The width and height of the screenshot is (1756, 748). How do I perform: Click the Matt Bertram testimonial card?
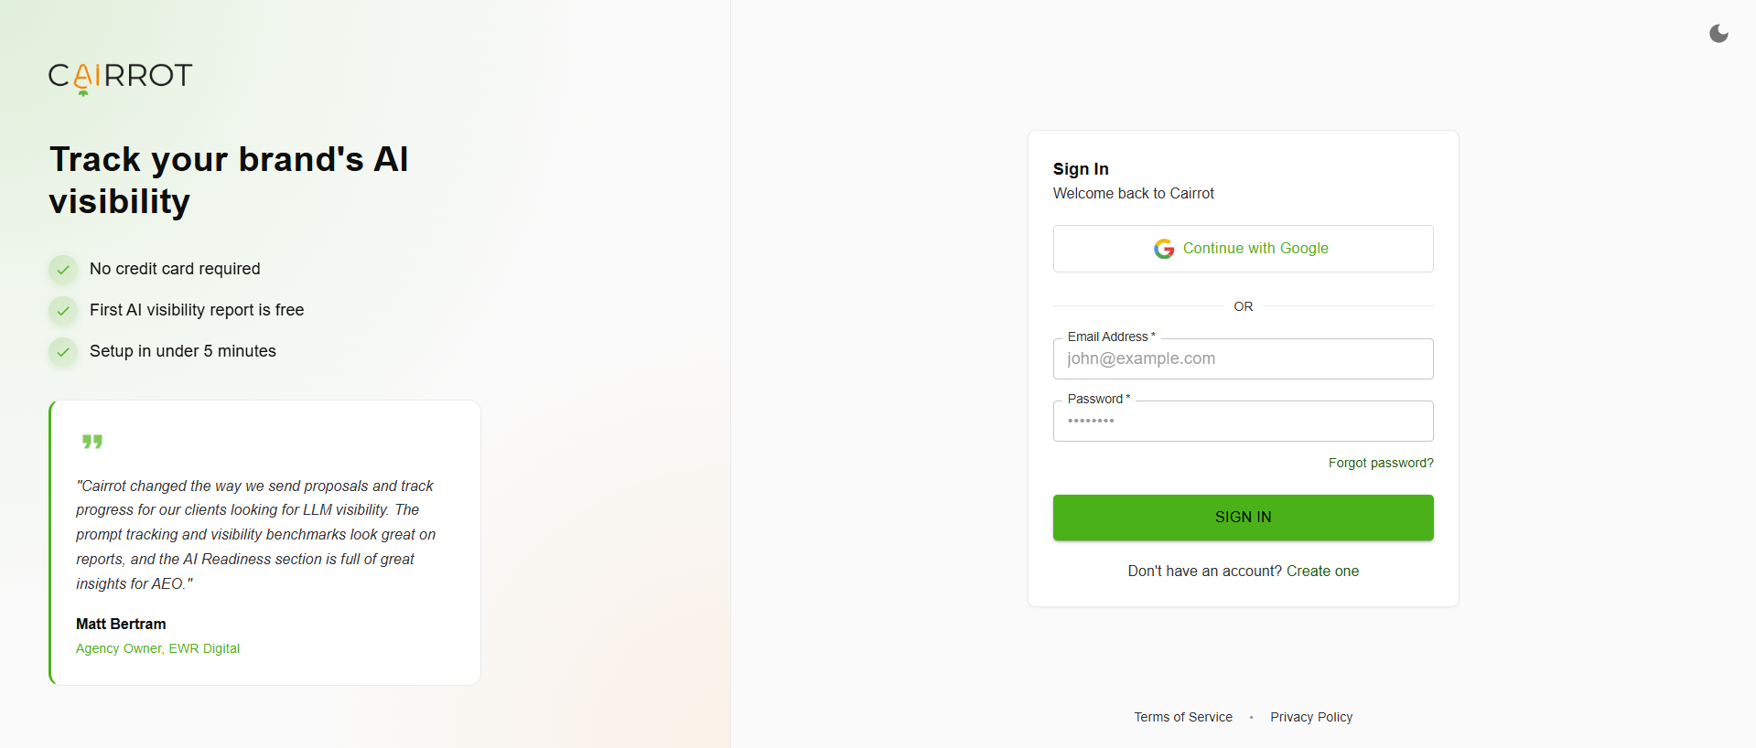[x=264, y=541]
